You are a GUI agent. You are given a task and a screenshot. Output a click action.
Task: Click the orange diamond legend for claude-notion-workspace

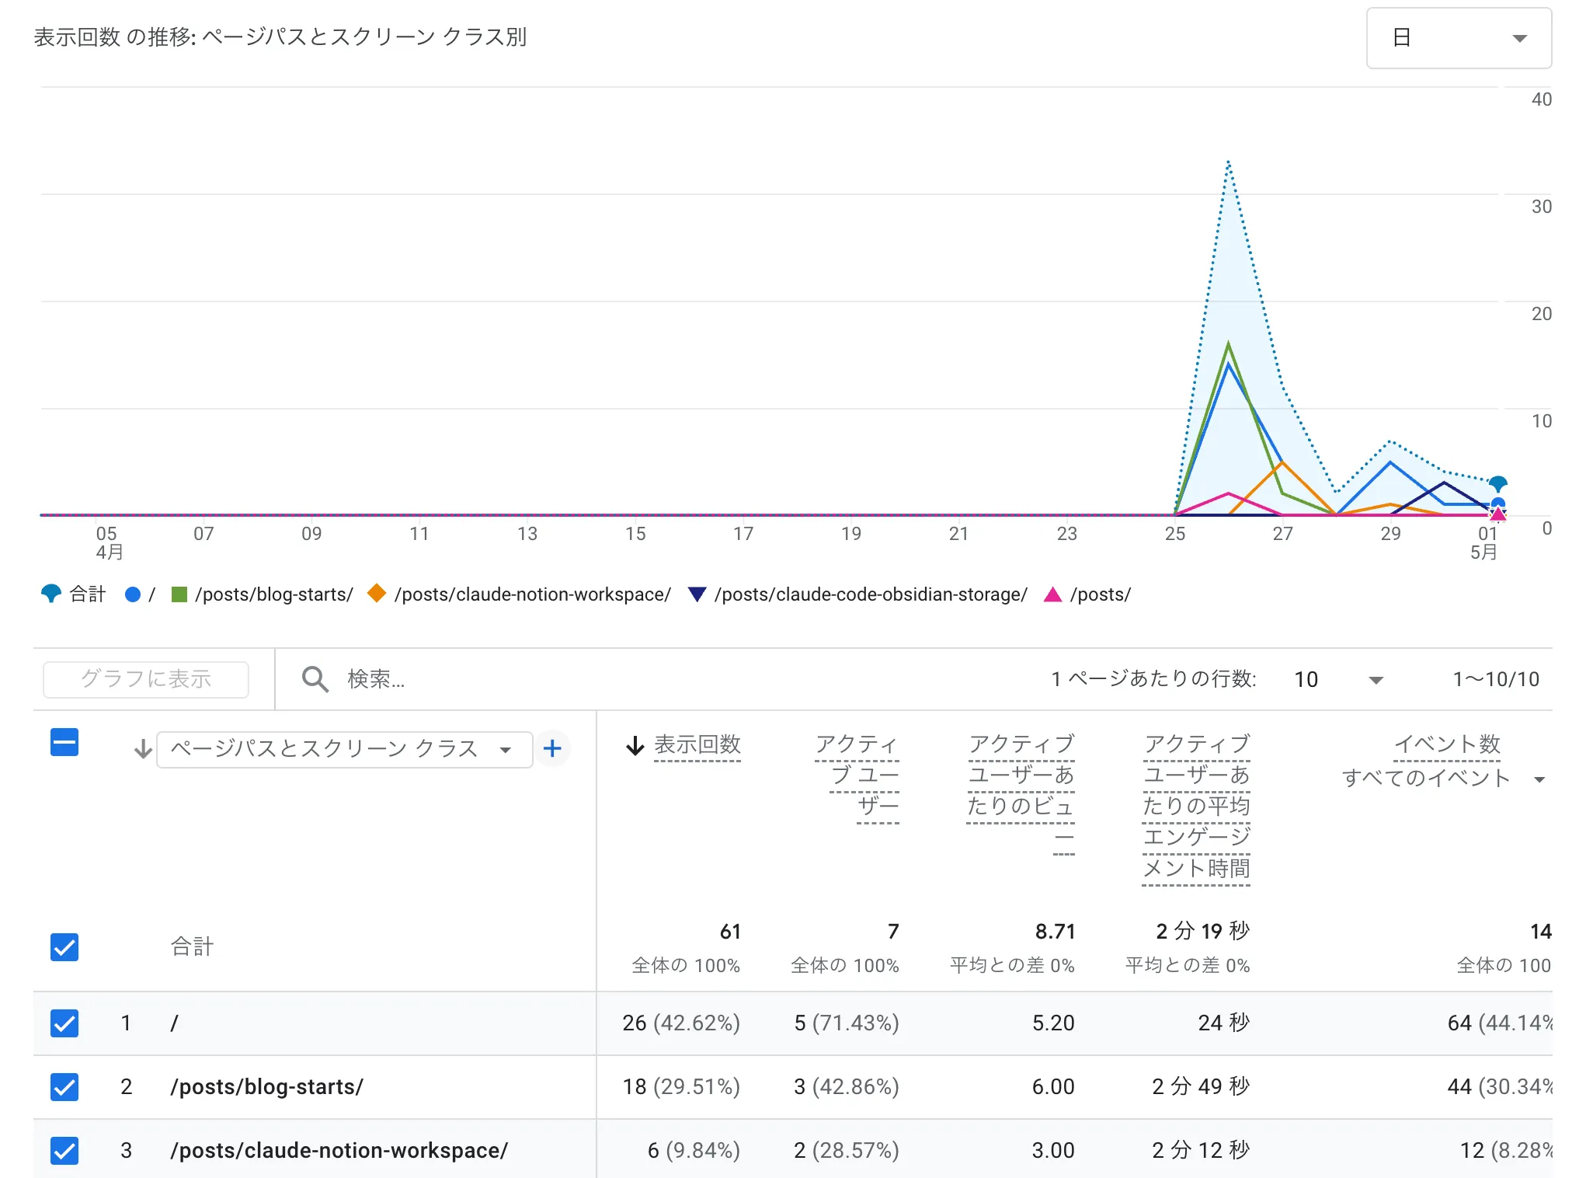(x=377, y=594)
